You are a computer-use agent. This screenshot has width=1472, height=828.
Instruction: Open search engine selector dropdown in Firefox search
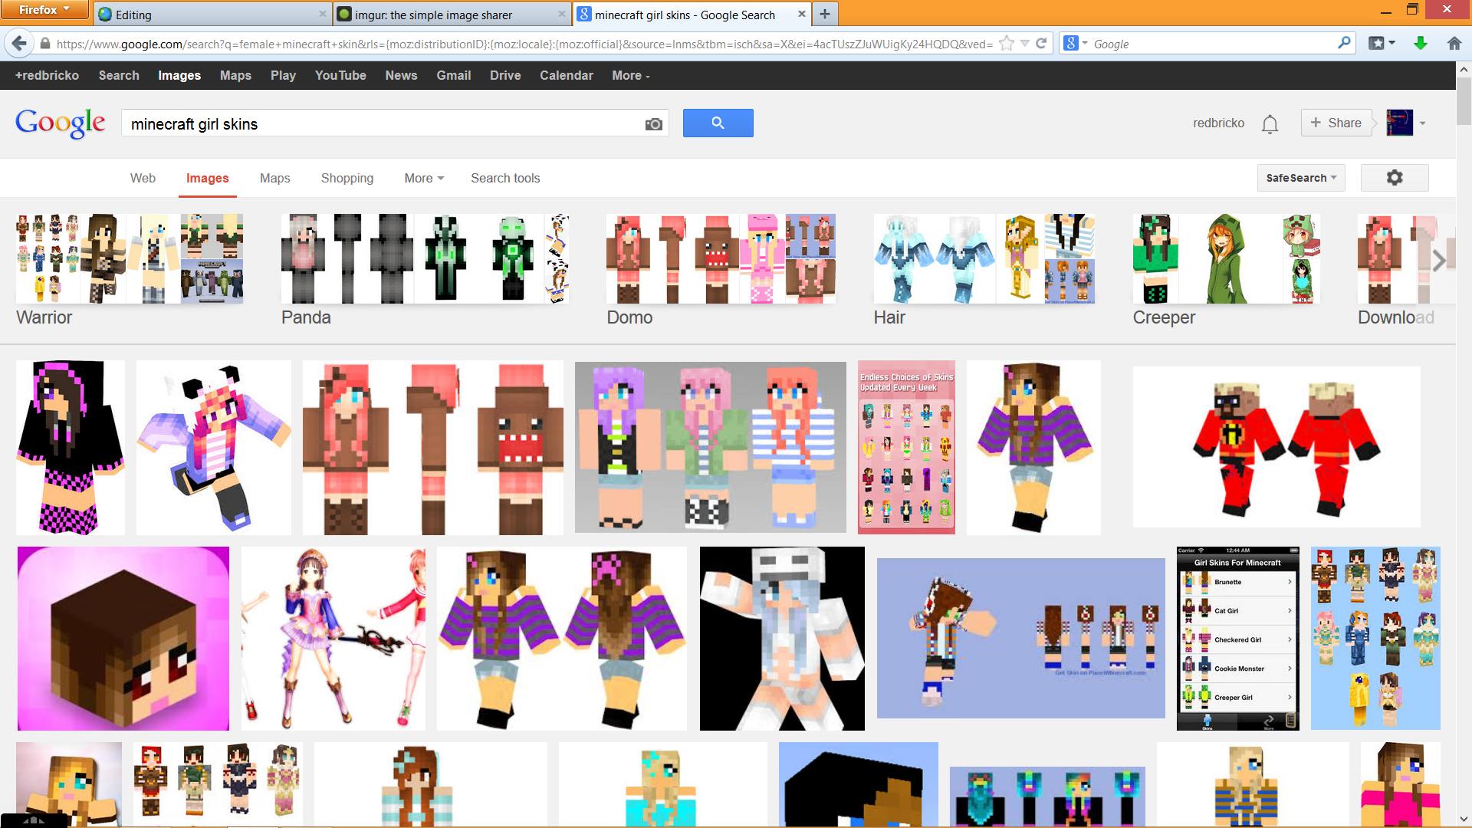(x=1076, y=44)
